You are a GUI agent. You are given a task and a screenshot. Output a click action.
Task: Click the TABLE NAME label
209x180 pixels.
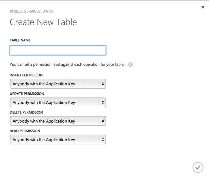pyautogui.click(x=20, y=40)
